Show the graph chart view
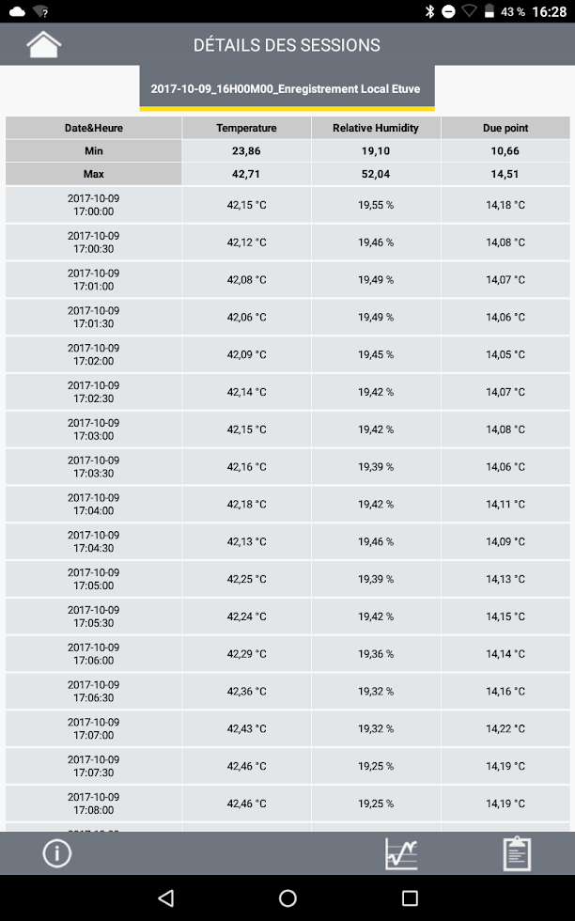Screen dimensions: 575x921 tap(401, 853)
